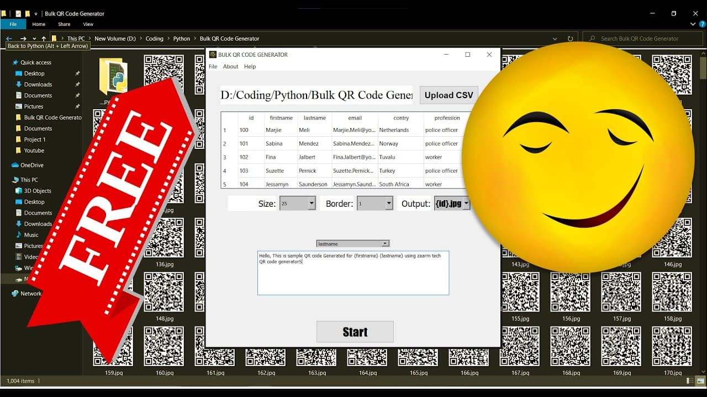Viewport: 707px width, 397px height.
Task: Open Explorer help question mark icon
Action: point(701,24)
